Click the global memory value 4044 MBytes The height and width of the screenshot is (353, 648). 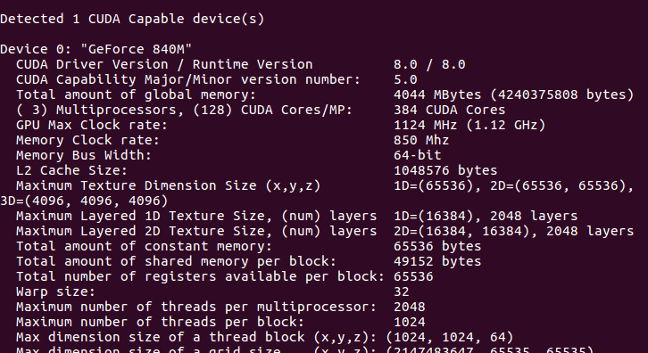point(437,94)
